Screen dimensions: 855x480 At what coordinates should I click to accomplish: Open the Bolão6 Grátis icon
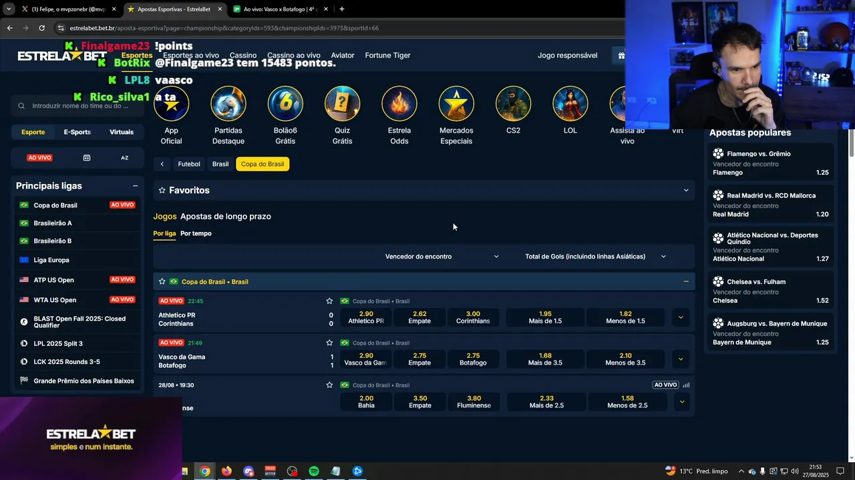click(x=285, y=104)
